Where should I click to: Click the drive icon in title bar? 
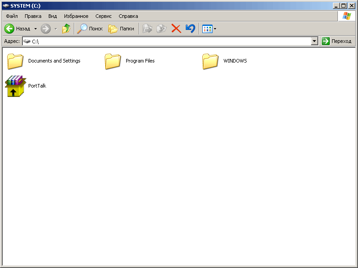(x=6, y=6)
